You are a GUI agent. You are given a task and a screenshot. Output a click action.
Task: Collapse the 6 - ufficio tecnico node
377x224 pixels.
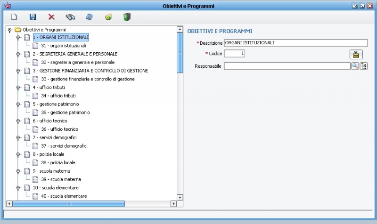pos(18,121)
